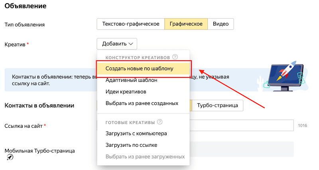Select Текстово-графическое ad type

coord(131,24)
